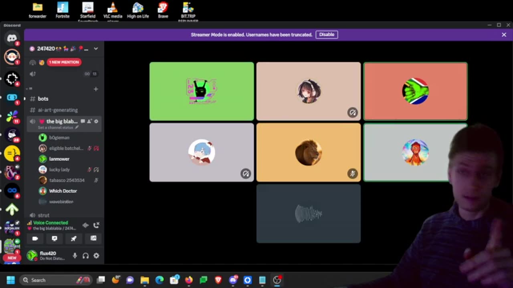The image size is (513, 288).
Task: Open the High on Life desktop shortcut
Action: [138, 11]
